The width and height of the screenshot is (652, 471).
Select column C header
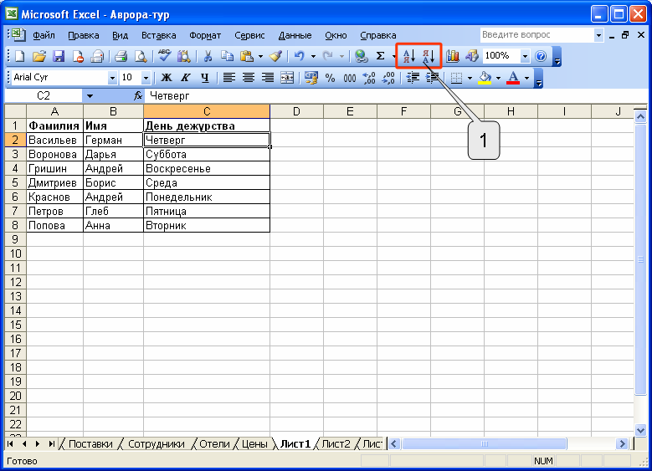coord(207,111)
